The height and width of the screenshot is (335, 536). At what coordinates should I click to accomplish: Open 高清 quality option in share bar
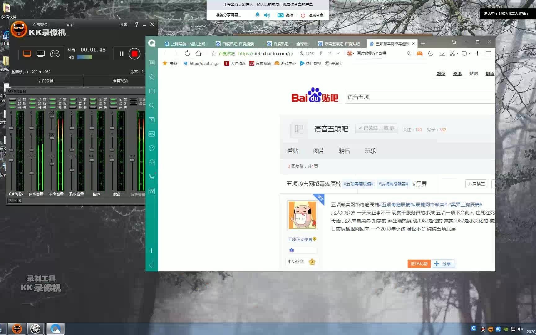pos(286,15)
